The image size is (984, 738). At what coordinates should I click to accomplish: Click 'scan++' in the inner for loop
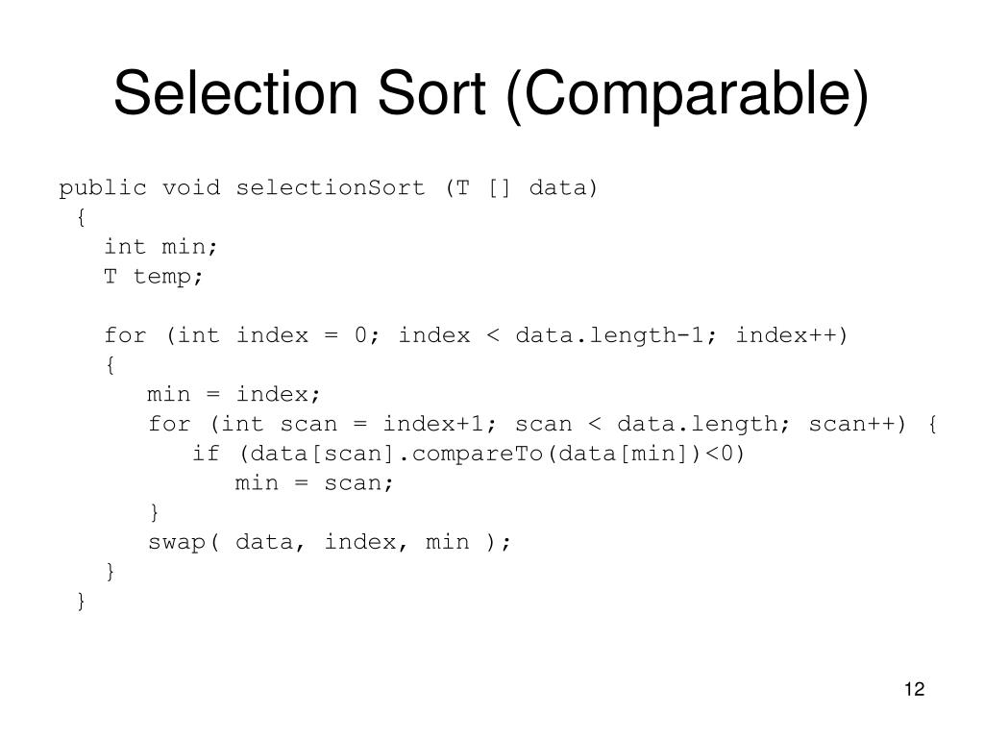[x=851, y=424]
